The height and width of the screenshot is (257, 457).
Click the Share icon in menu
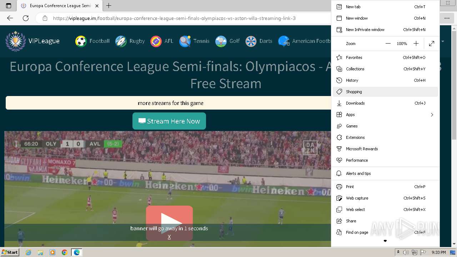coord(339,221)
